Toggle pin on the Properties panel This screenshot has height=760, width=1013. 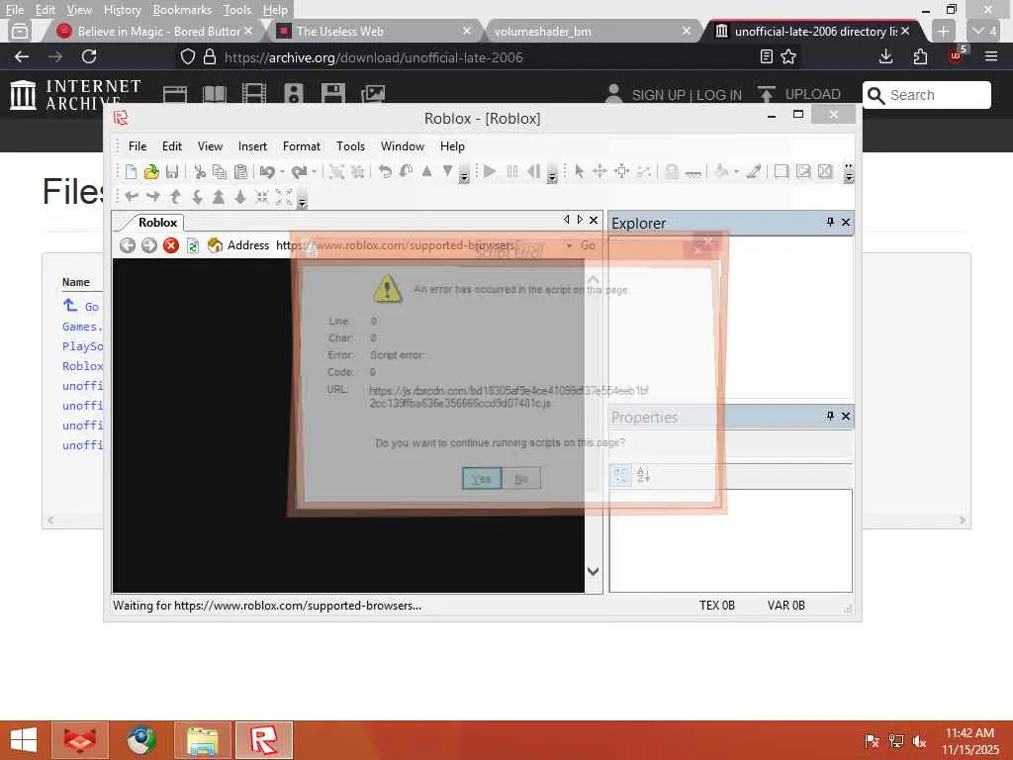830,417
